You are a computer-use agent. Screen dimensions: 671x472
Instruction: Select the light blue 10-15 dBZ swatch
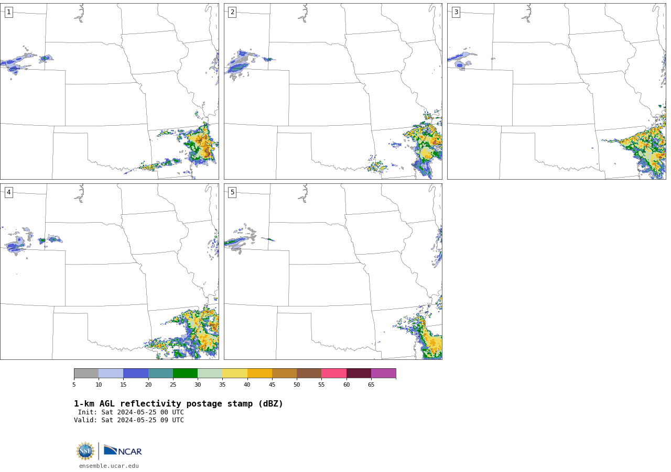click(111, 373)
